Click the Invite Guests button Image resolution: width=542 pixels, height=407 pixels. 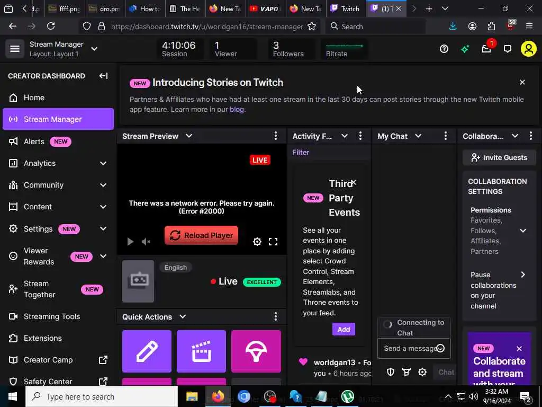click(499, 157)
